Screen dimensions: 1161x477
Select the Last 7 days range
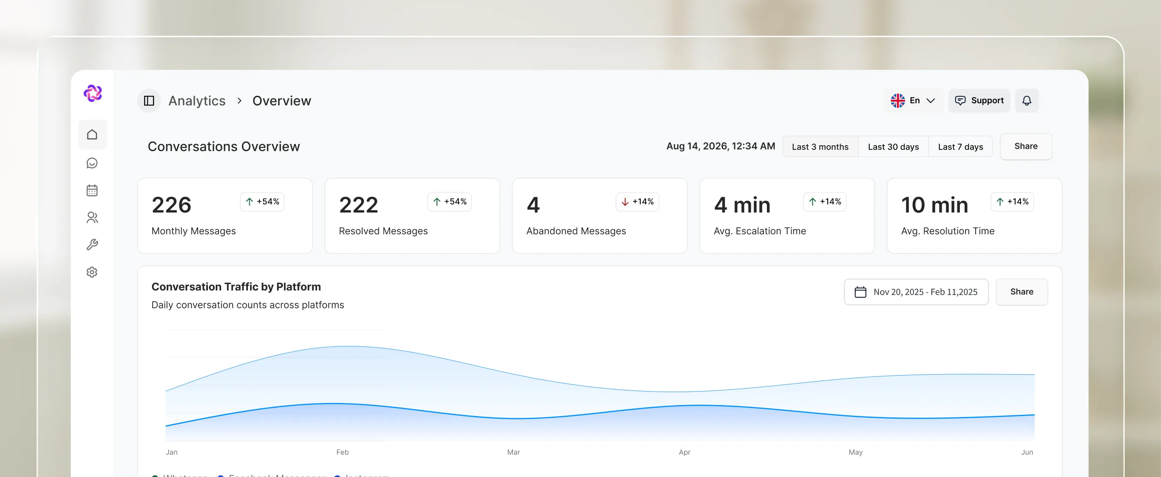tap(960, 147)
